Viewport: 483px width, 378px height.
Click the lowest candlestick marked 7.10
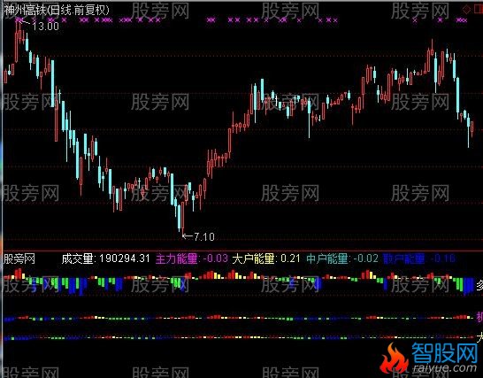(183, 218)
